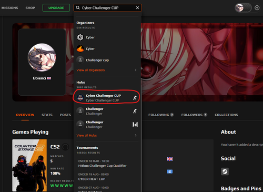Viewport: 263px width, 192px height.
Task: Click CS icon next to Cyber Challenger CUP
Action: [x=135, y=98]
